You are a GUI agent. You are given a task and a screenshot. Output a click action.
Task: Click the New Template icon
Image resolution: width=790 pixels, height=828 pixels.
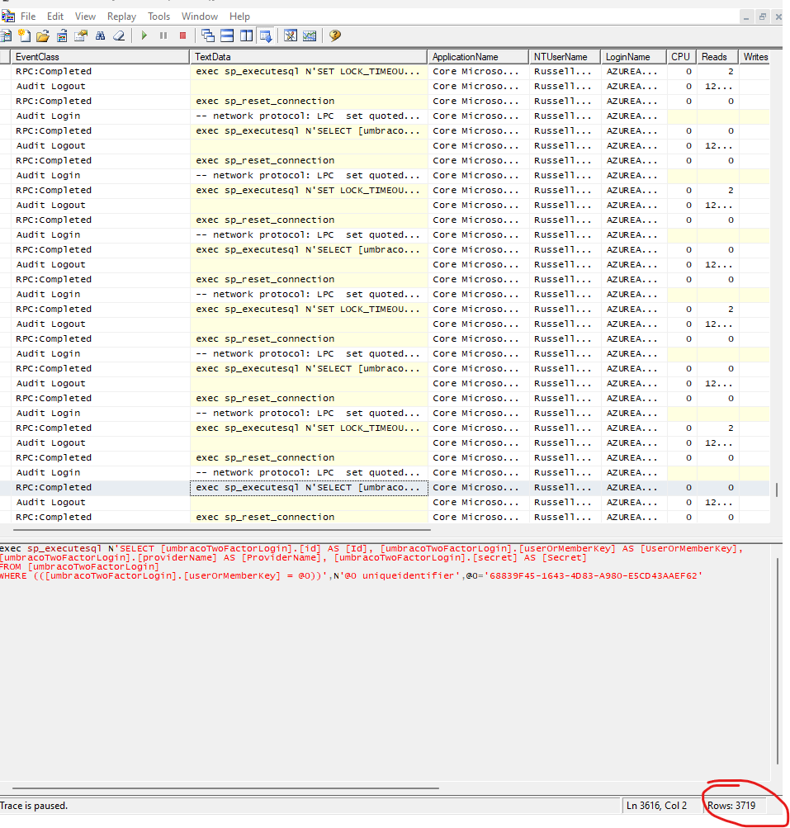24,35
